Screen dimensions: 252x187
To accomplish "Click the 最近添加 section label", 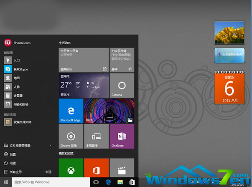I will tap(10, 114).
